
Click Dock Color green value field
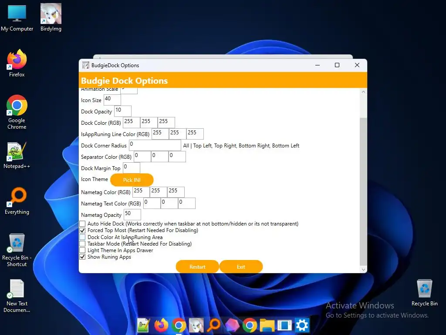point(149,123)
